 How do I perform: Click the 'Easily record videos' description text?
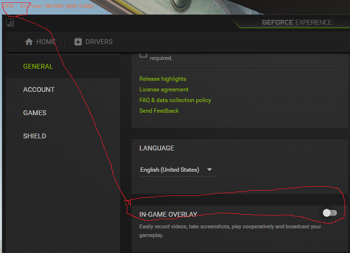230,231
